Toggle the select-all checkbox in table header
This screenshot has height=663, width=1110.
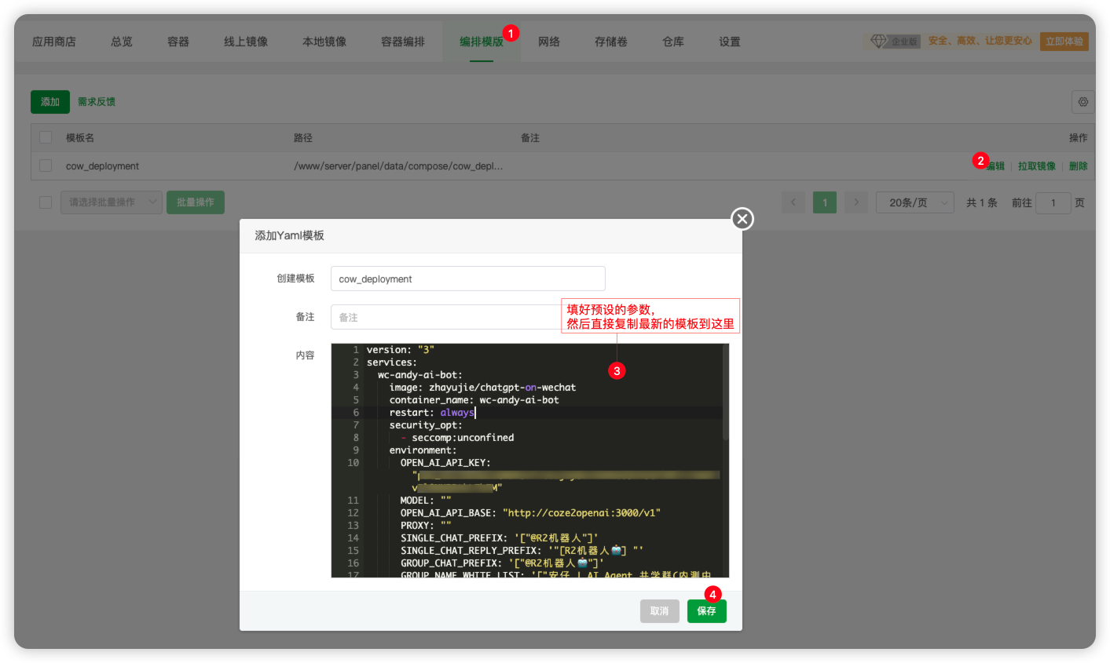pyautogui.click(x=46, y=137)
